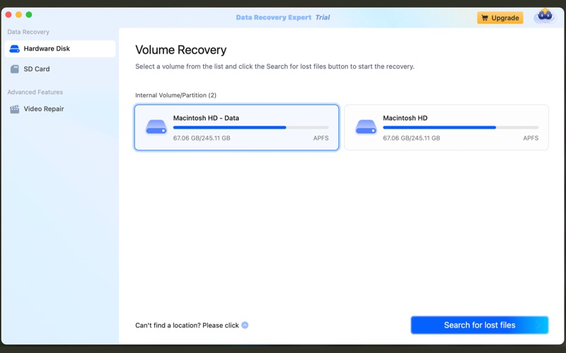Click the Video Repair clapperboard icon
This screenshot has height=353, width=566.
[x=14, y=109]
